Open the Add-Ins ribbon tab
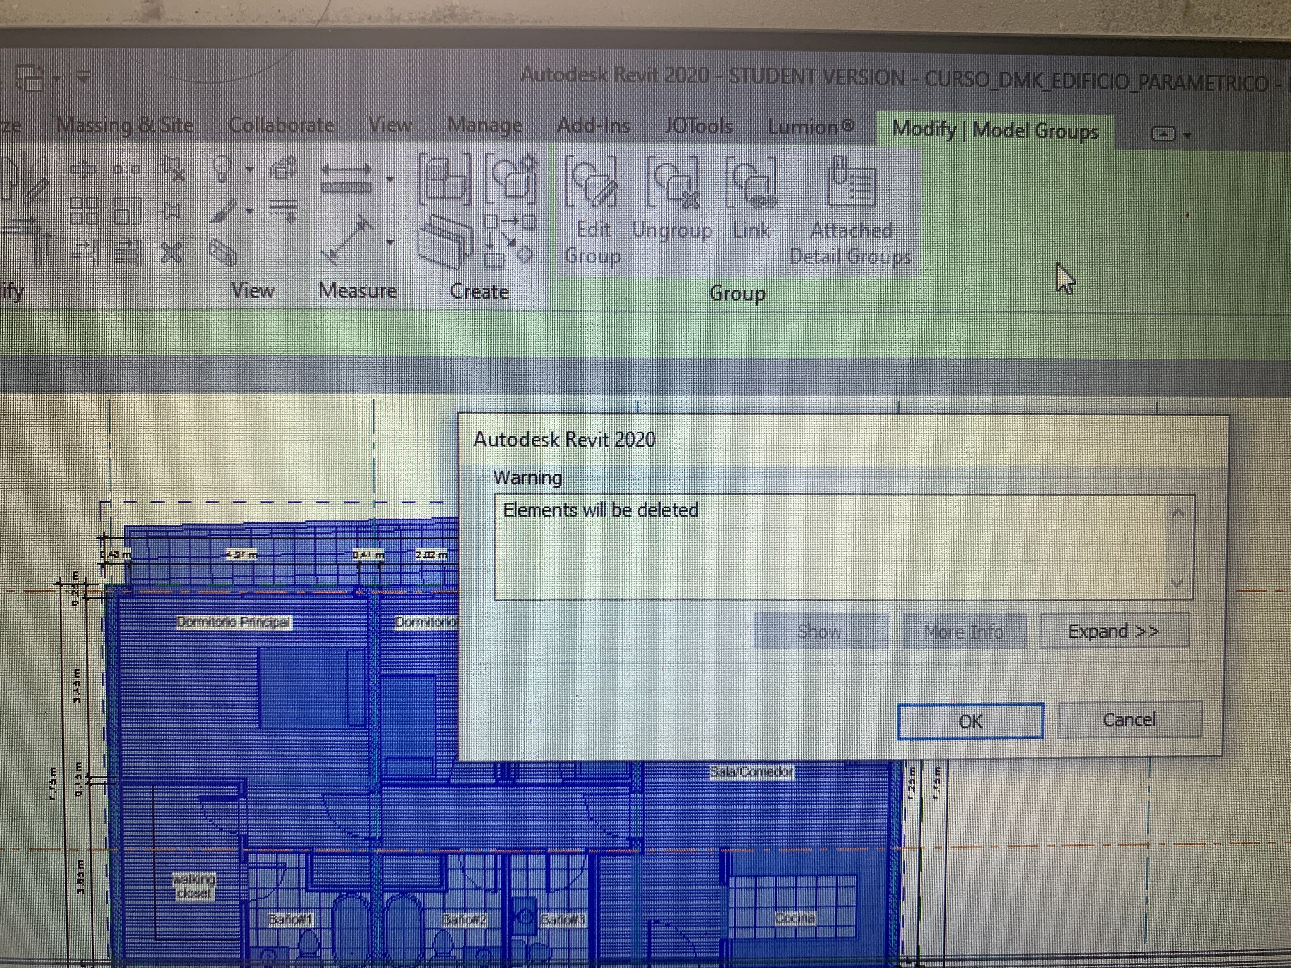This screenshot has height=968, width=1291. [594, 125]
